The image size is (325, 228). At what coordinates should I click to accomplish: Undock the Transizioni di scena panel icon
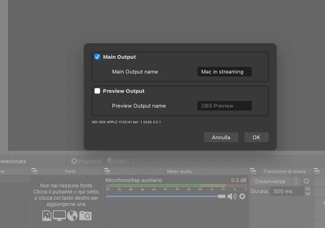click(253, 171)
